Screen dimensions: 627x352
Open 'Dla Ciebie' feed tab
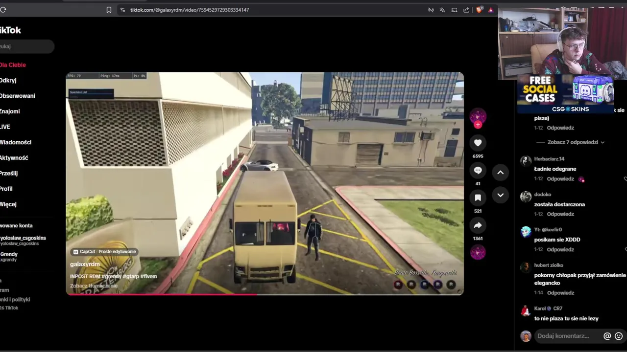click(x=13, y=65)
